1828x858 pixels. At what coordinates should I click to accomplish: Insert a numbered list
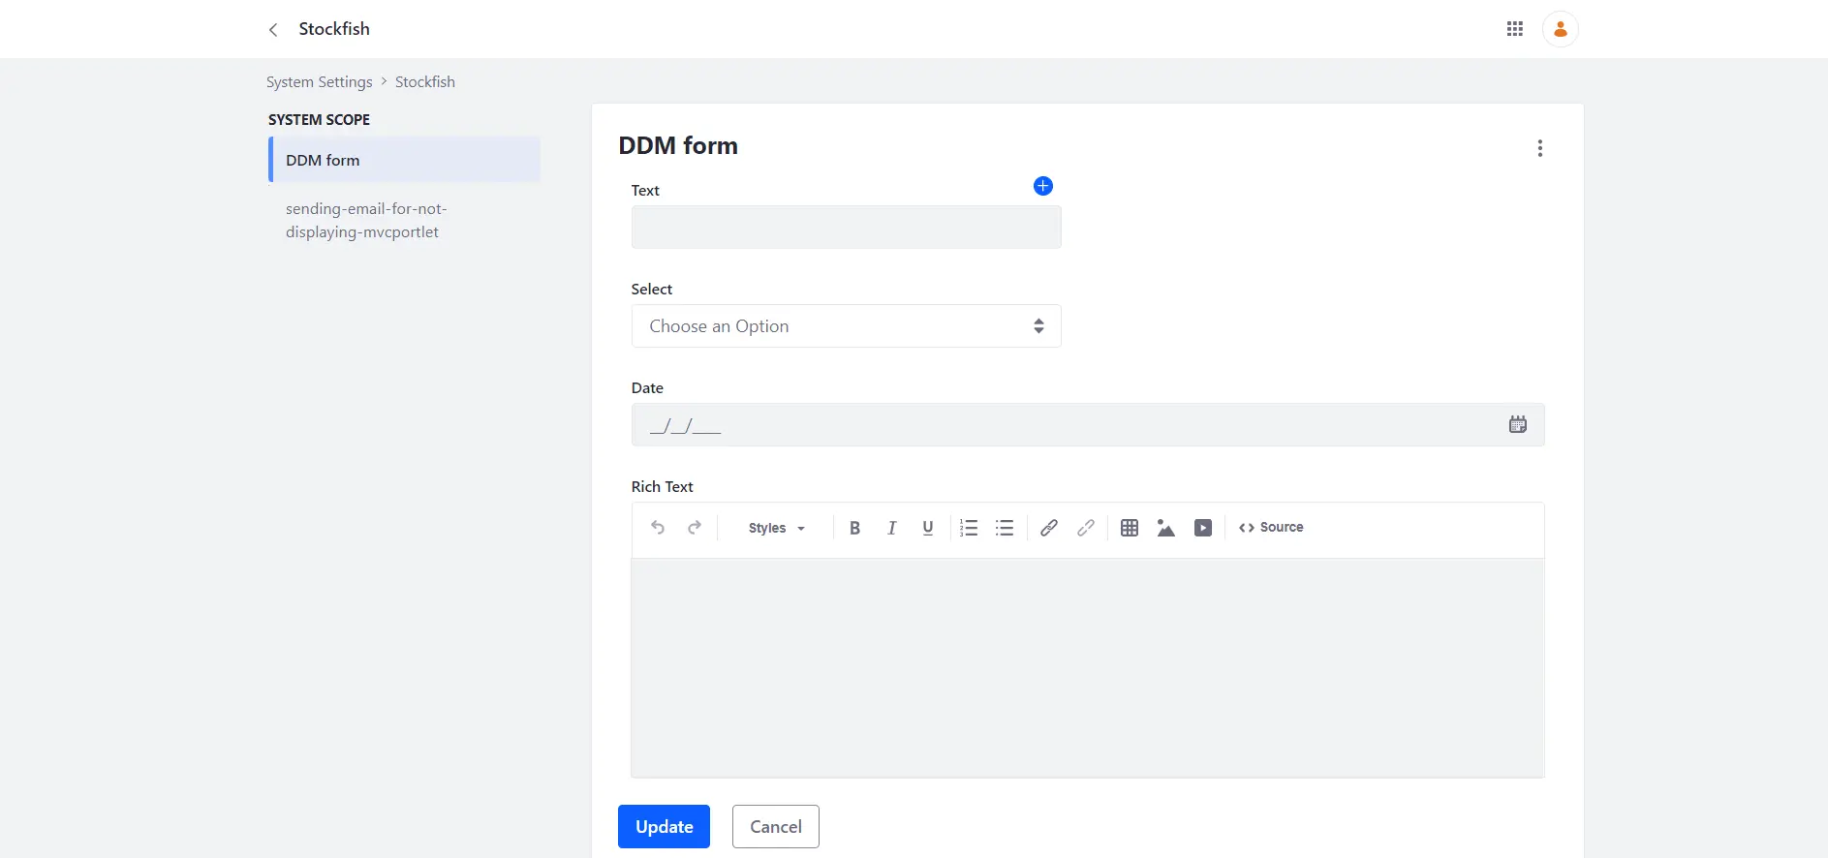click(x=969, y=528)
